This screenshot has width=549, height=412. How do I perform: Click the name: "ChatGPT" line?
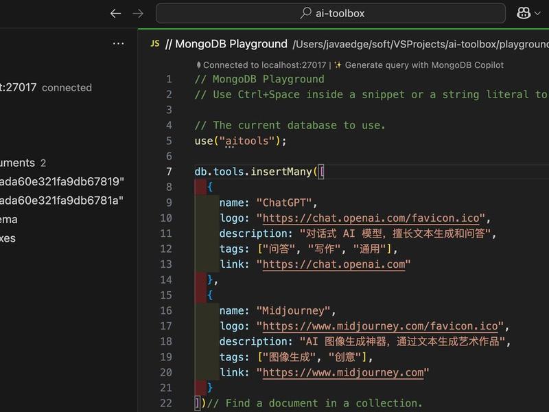click(268, 203)
